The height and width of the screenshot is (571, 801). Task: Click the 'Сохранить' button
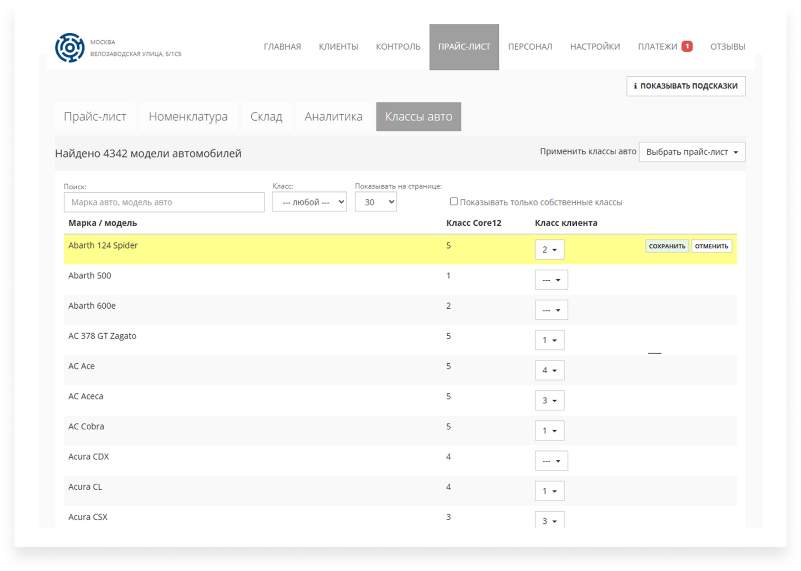pos(667,246)
